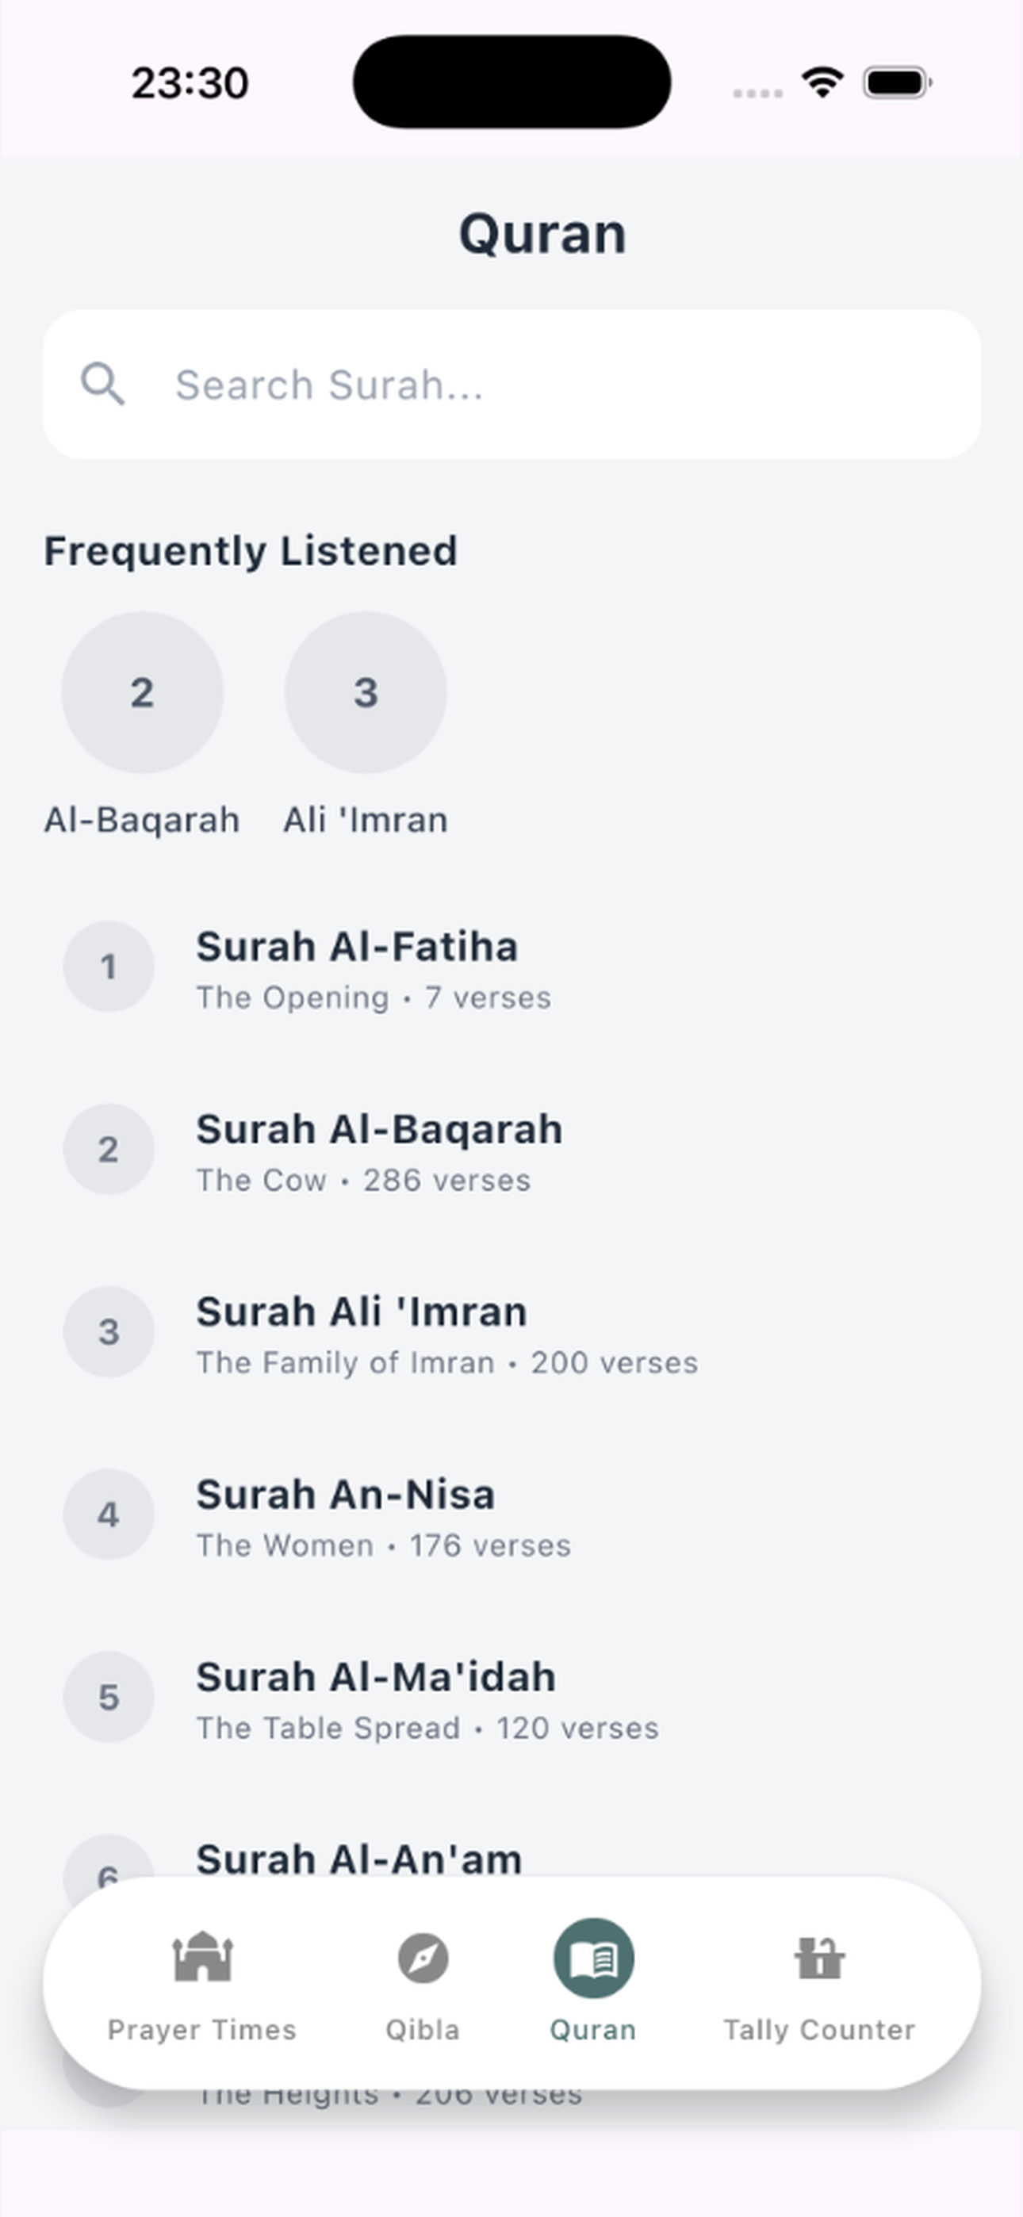
Task: Click the search magnifier icon
Action: point(102,384)
